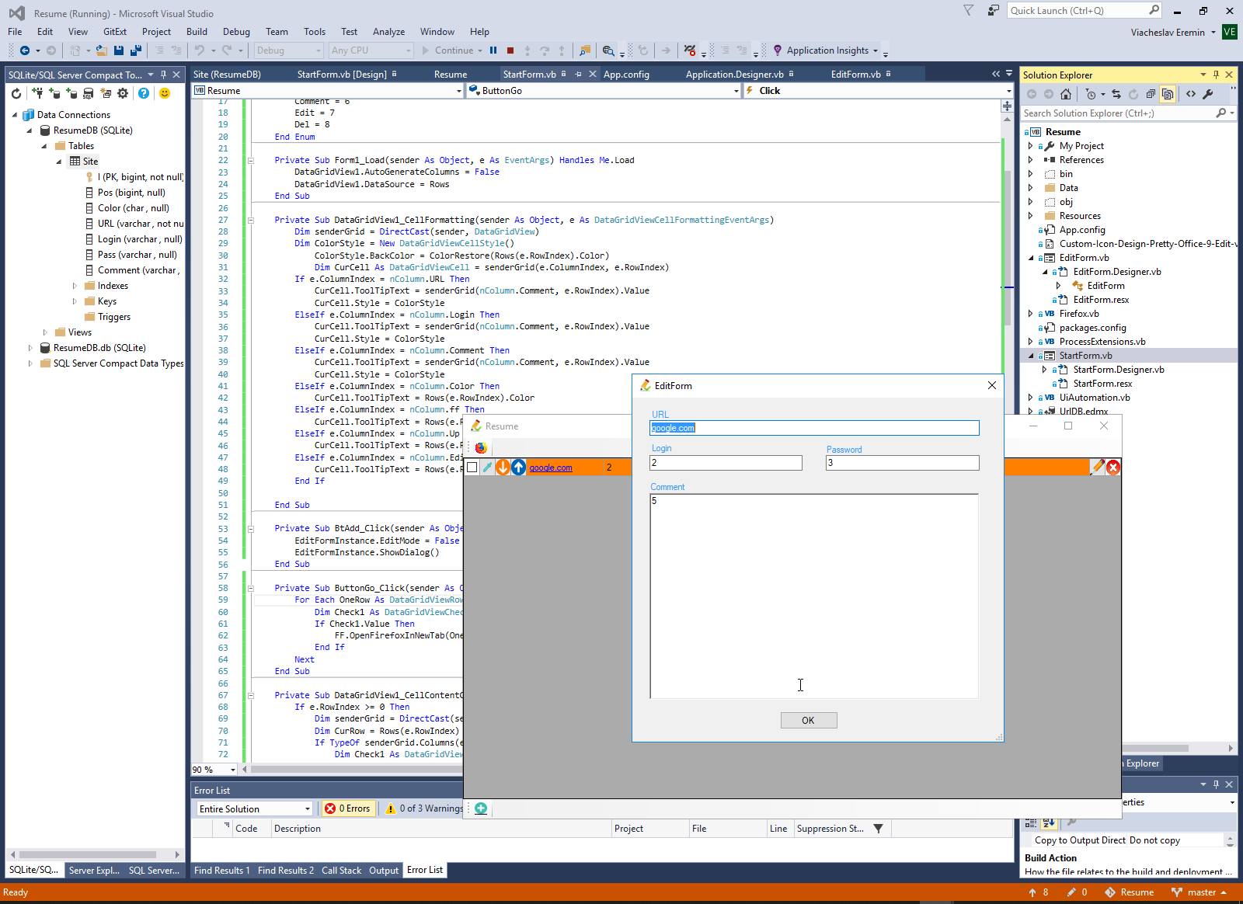Viewport: 1243px width, 904px height.
Task: Click the red delete icon on google.com row
Action: pos(1112,467)
